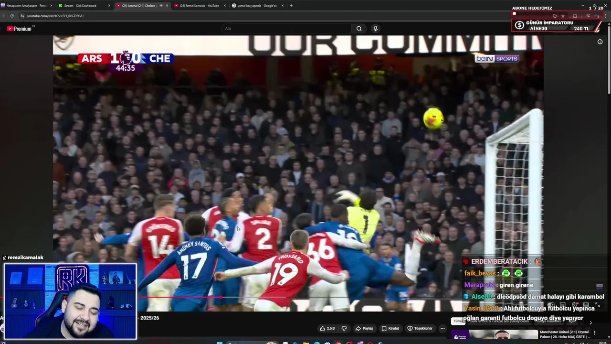
Task: Like the video (2,6 B)
Action: pyautogui.click(x=327, y=329)
